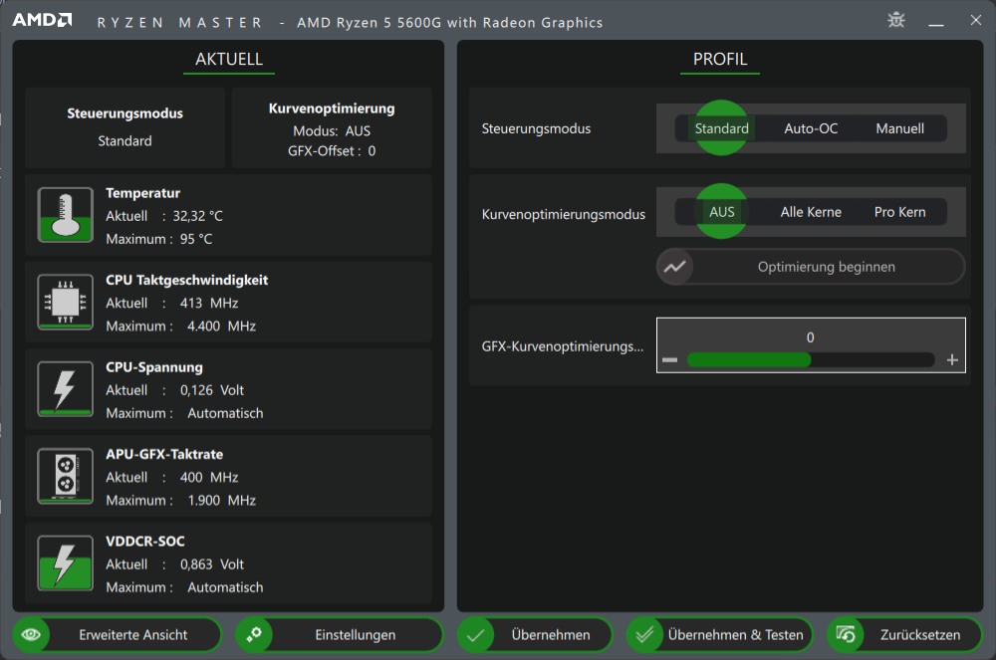The height and width of the screenshot is (660, 996).
Task: Set Steuerungsmodus to Manuell
Action: pos(899,128)
